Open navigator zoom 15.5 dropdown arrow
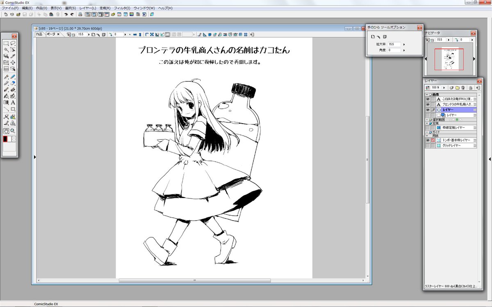The image size is (492, 307). coord(448,40)
